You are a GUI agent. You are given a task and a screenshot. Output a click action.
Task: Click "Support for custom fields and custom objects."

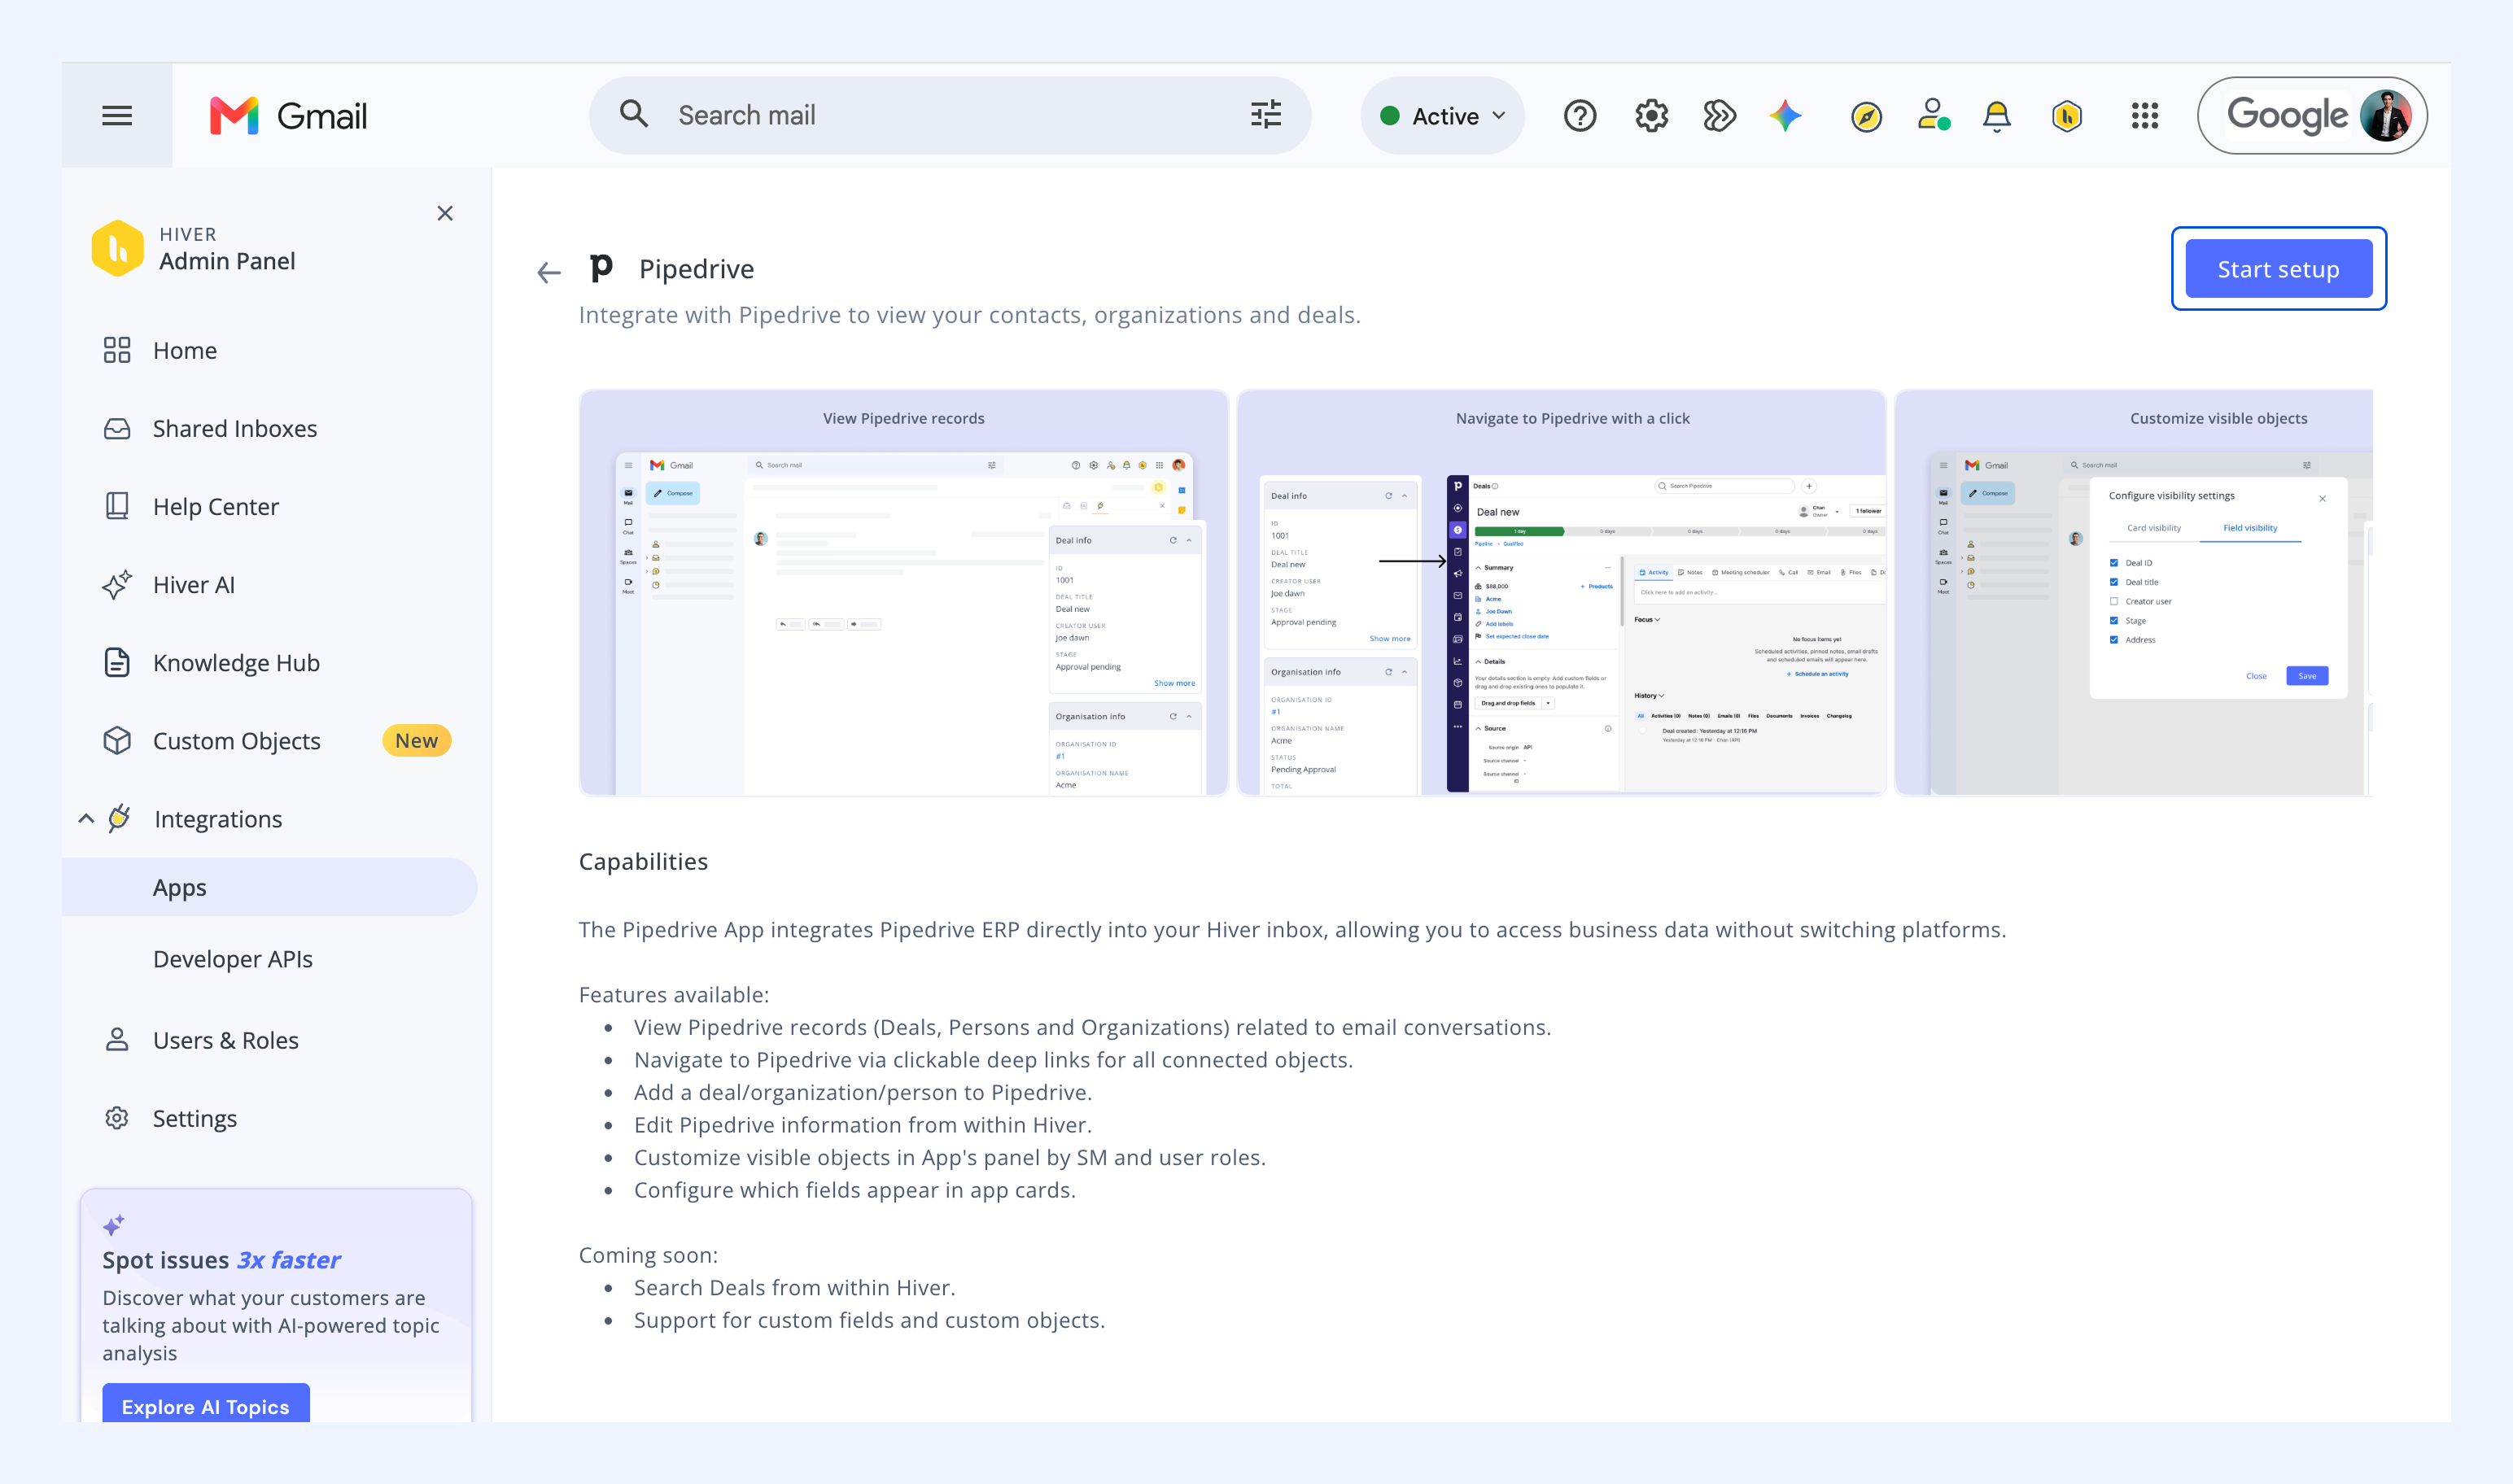point(870,1320)
